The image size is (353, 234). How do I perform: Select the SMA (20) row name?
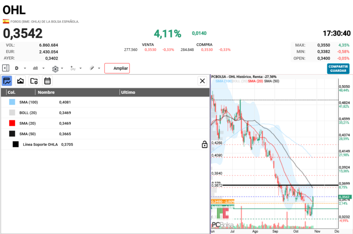point(27,123)
